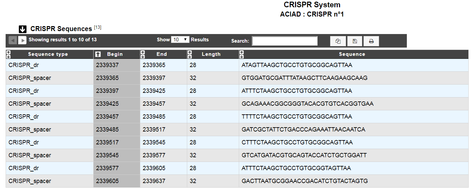Click the CRISPR System page heading
This screenshot has height=189, width=473.
312,5
